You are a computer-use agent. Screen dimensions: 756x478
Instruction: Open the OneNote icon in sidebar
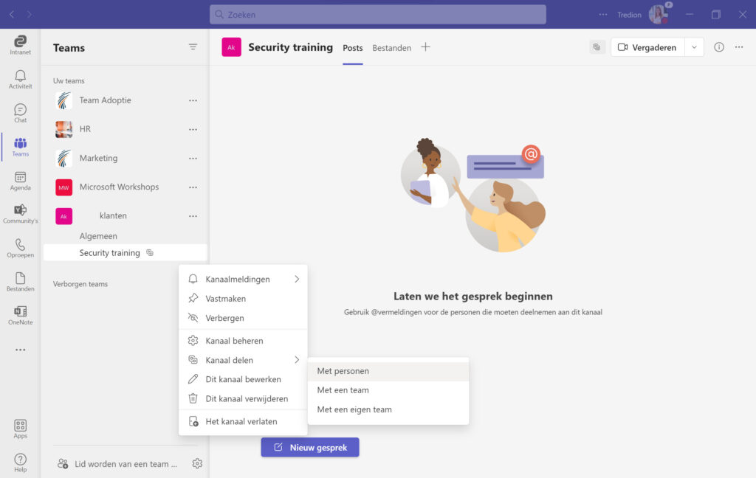point(20,315)
